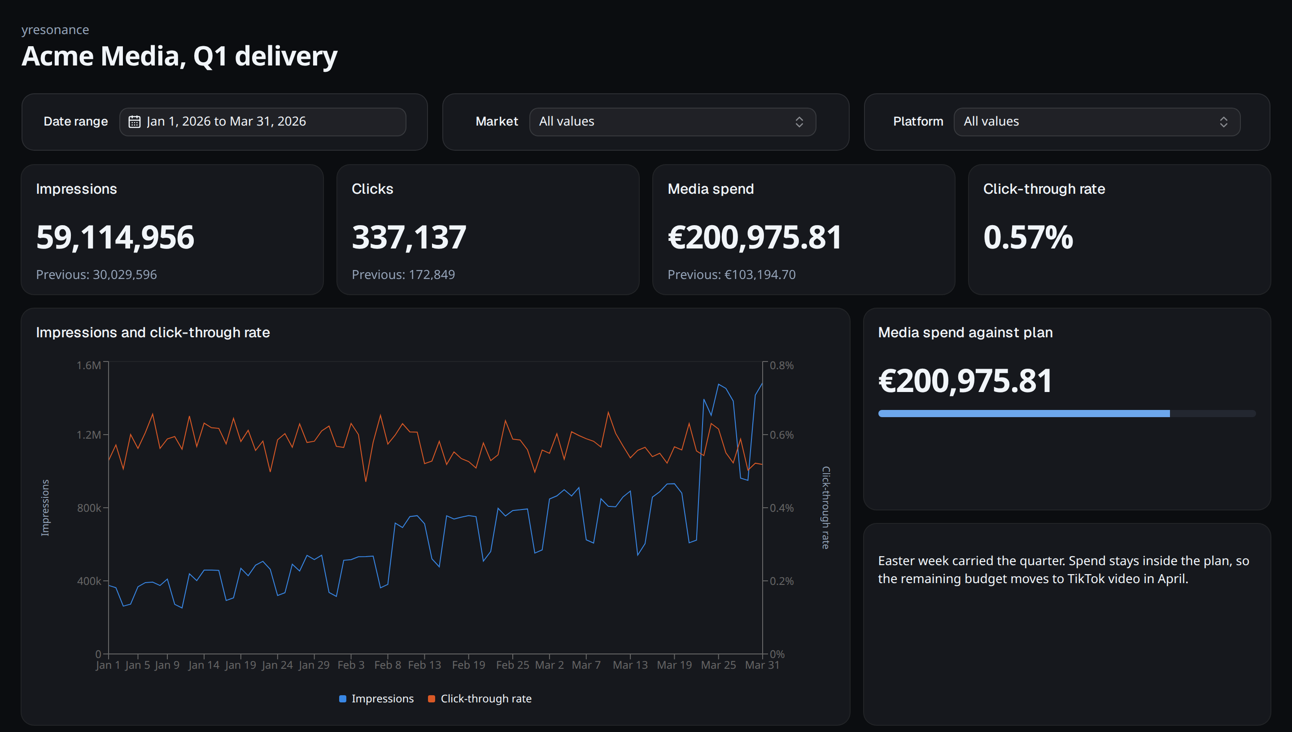
Task: Click the Date range label
Action: (x=75, y=122)
